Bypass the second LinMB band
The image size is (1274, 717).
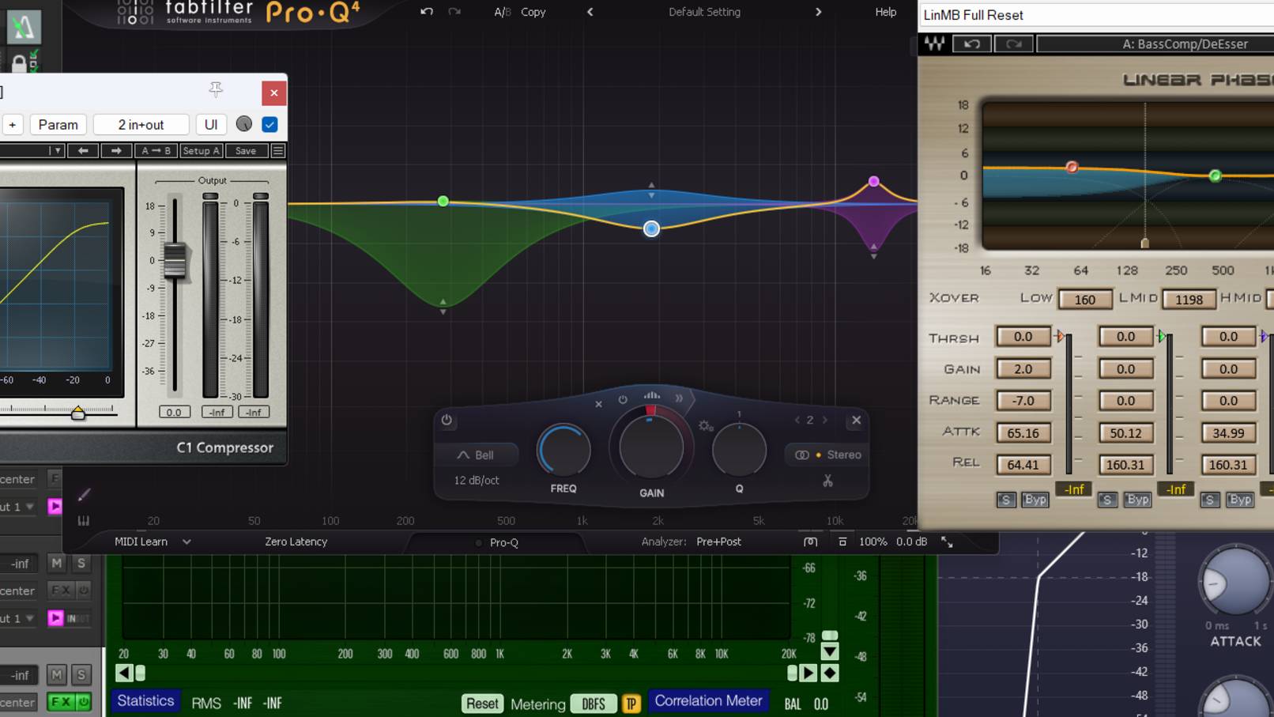coord(1137,500)
